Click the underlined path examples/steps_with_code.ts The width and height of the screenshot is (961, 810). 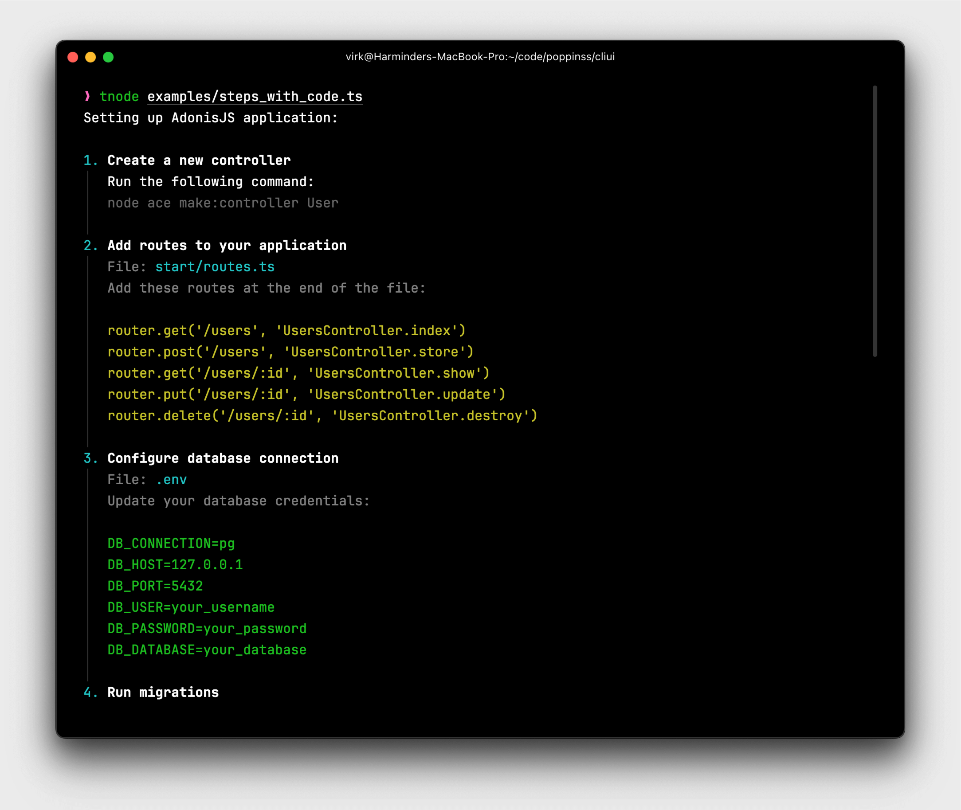(x=255, y=97)
